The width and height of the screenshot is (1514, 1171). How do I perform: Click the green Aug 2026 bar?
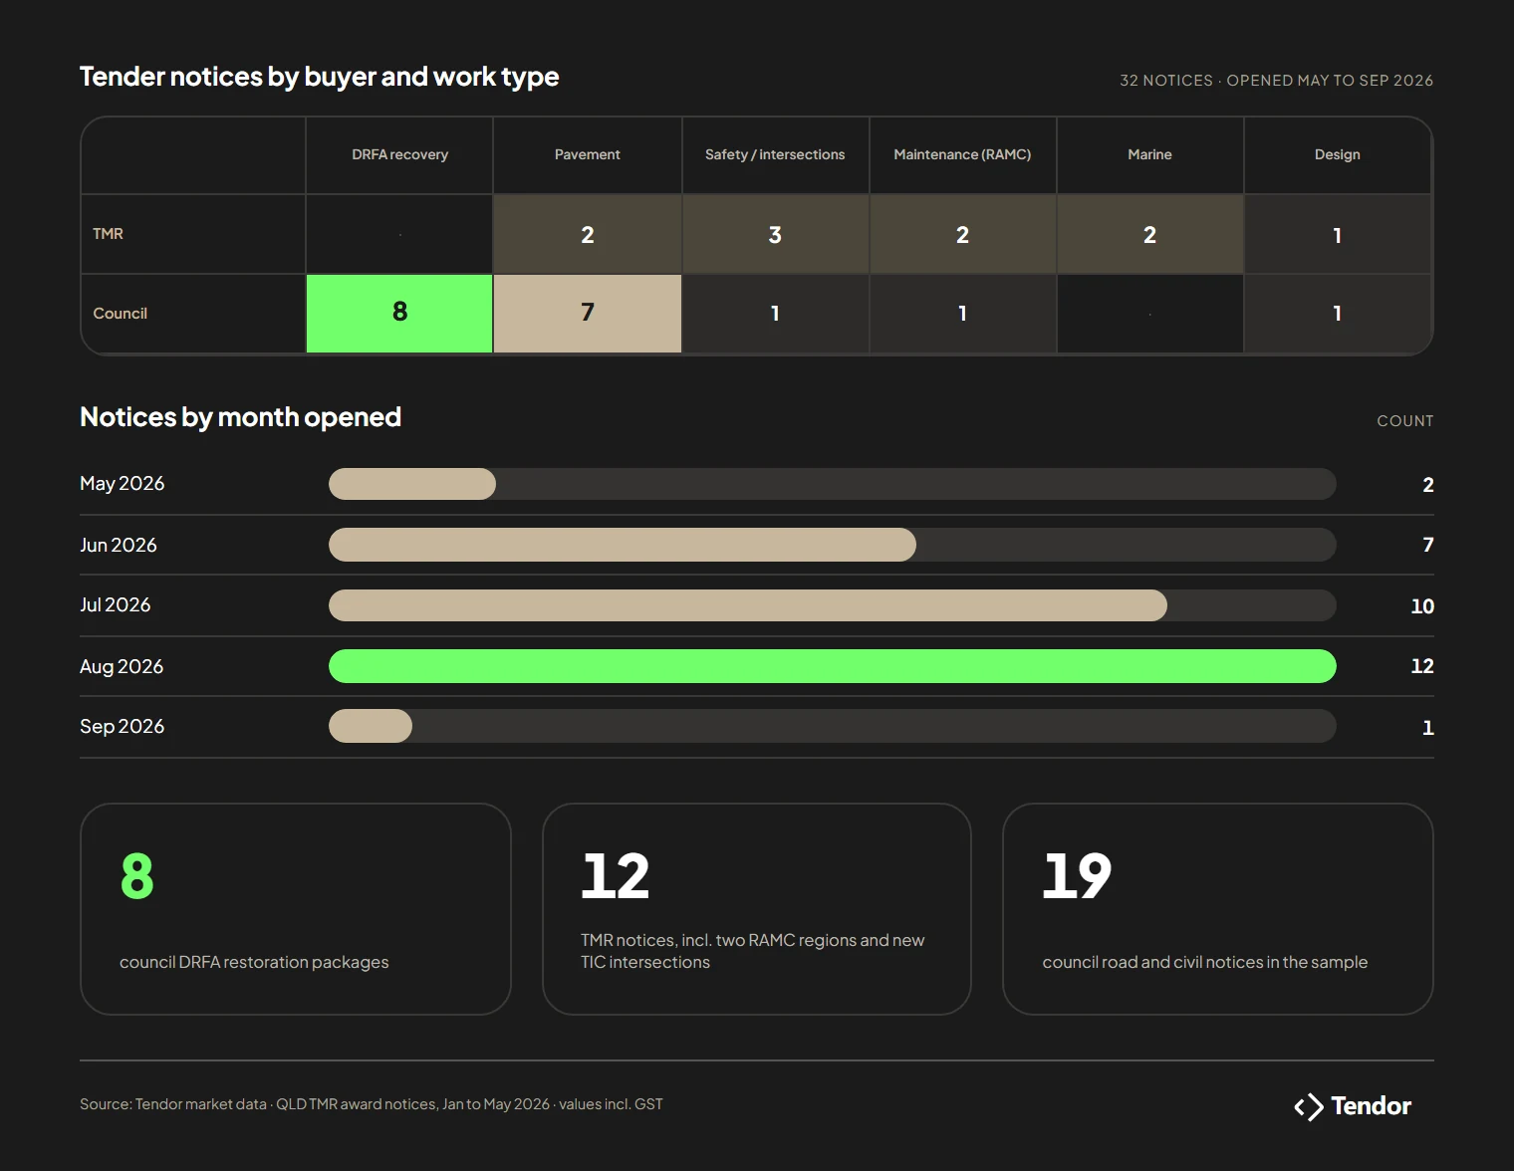[x=833, y=666]
